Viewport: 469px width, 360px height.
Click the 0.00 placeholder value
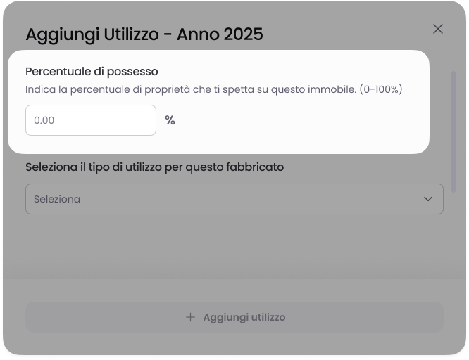(x=44, y=120)
